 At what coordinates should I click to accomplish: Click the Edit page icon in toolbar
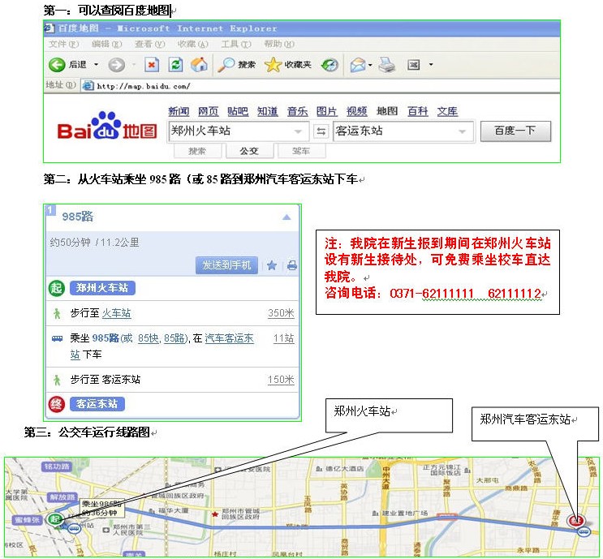click(x=413, y=65)
